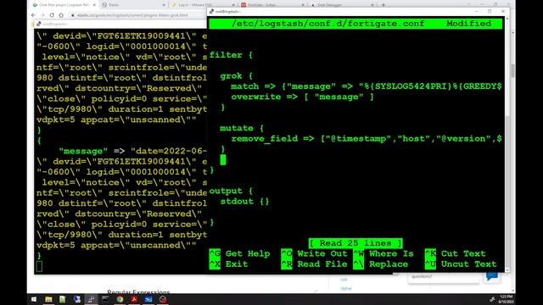Click the "^G Get Help" shortcut
This screenshot has height=305, width=543.
click(239, 253)
